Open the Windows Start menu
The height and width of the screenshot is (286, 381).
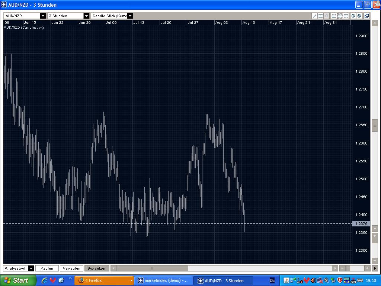(18, 280)
